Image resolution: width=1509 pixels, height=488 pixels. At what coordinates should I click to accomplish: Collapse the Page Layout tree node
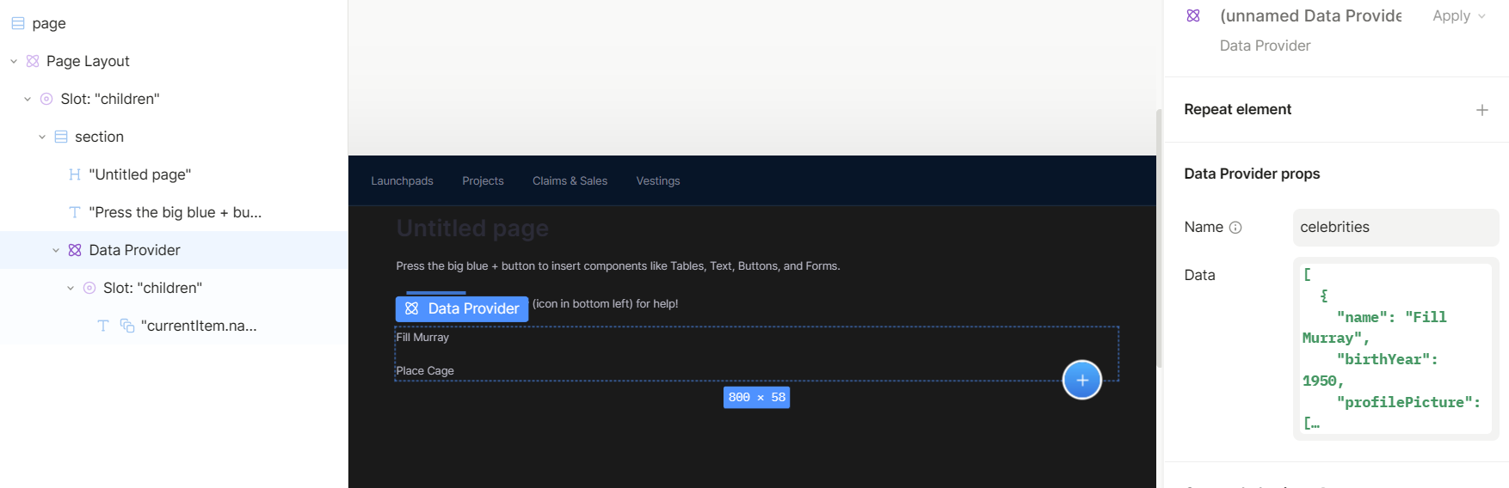[14, 61]
